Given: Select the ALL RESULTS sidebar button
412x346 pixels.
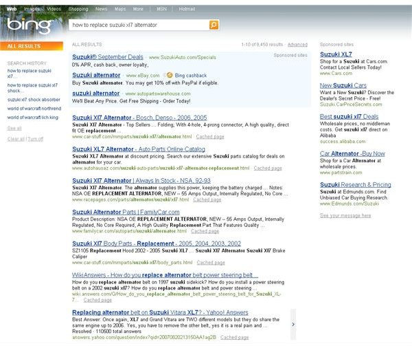Looking at the screenshot, I should tap(32, 46).
